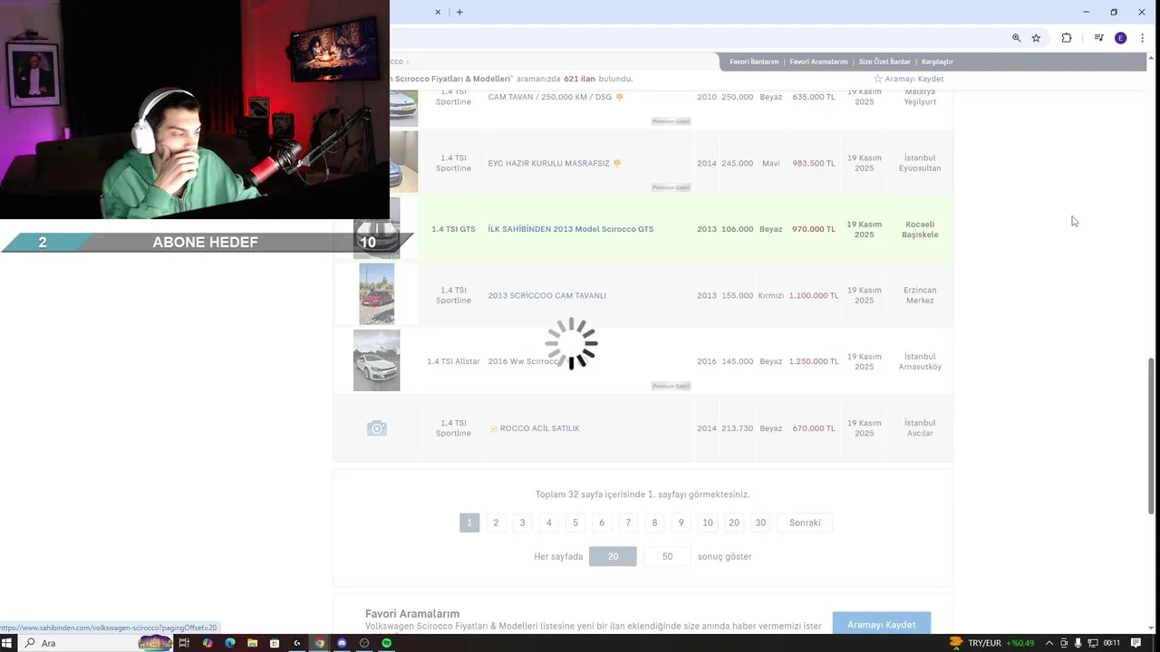Click the camera placeholder image icon

[377, 428]
